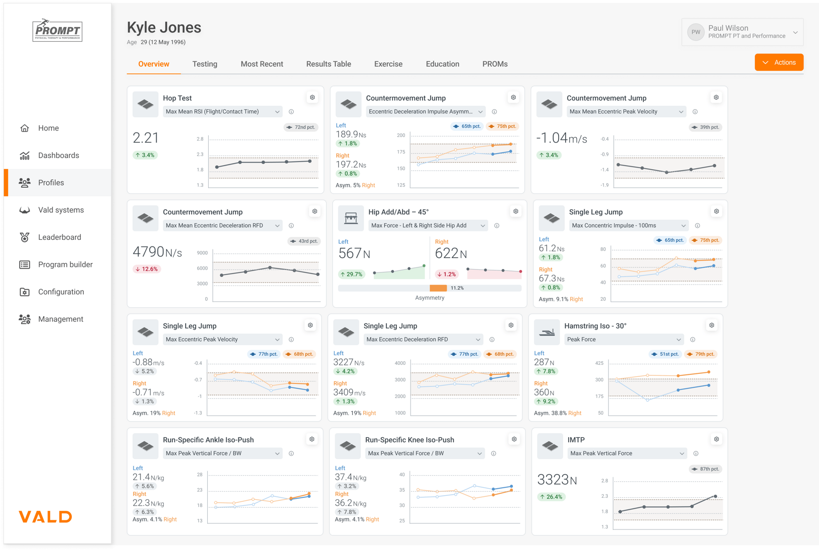Click the 87th pct. badge on IMTP
Viewport: 819px width, 550px height.
(x=705, y=469)
